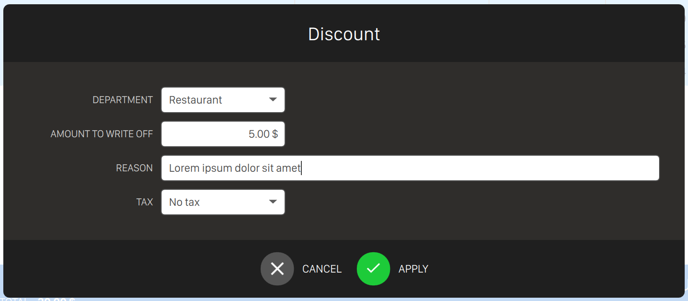Expand the Tax dropdown
The width and height of the screenshot is (688, 301).
coord(223,202)
